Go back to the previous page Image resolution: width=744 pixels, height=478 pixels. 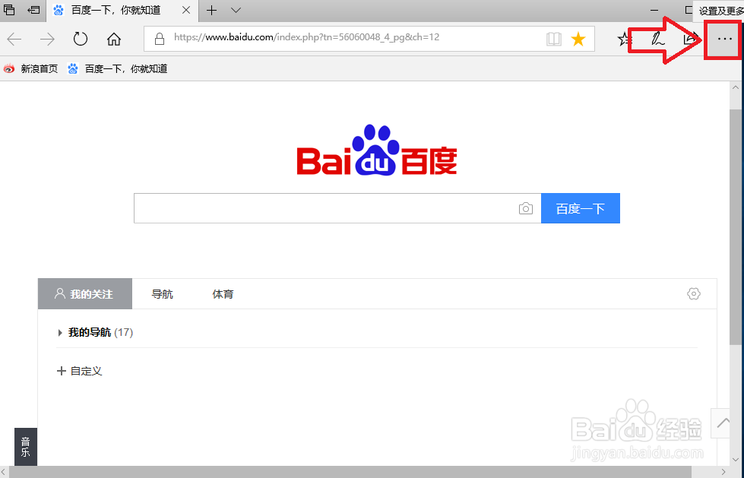pyautogui.click(x=14, y=39)
